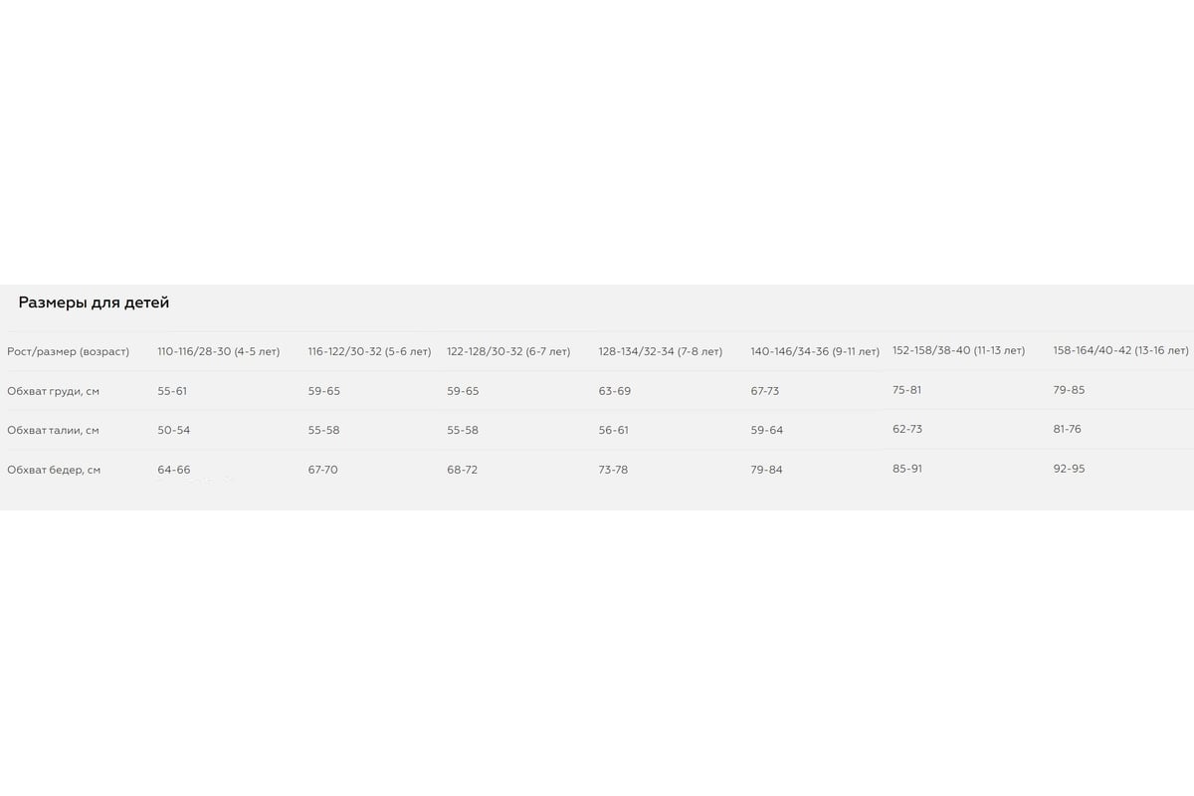Click waist value 59-64 cell
Image resolution: width=1194 pixels, height=796 pixels.
pyautogui.click(x=767, y=430)
